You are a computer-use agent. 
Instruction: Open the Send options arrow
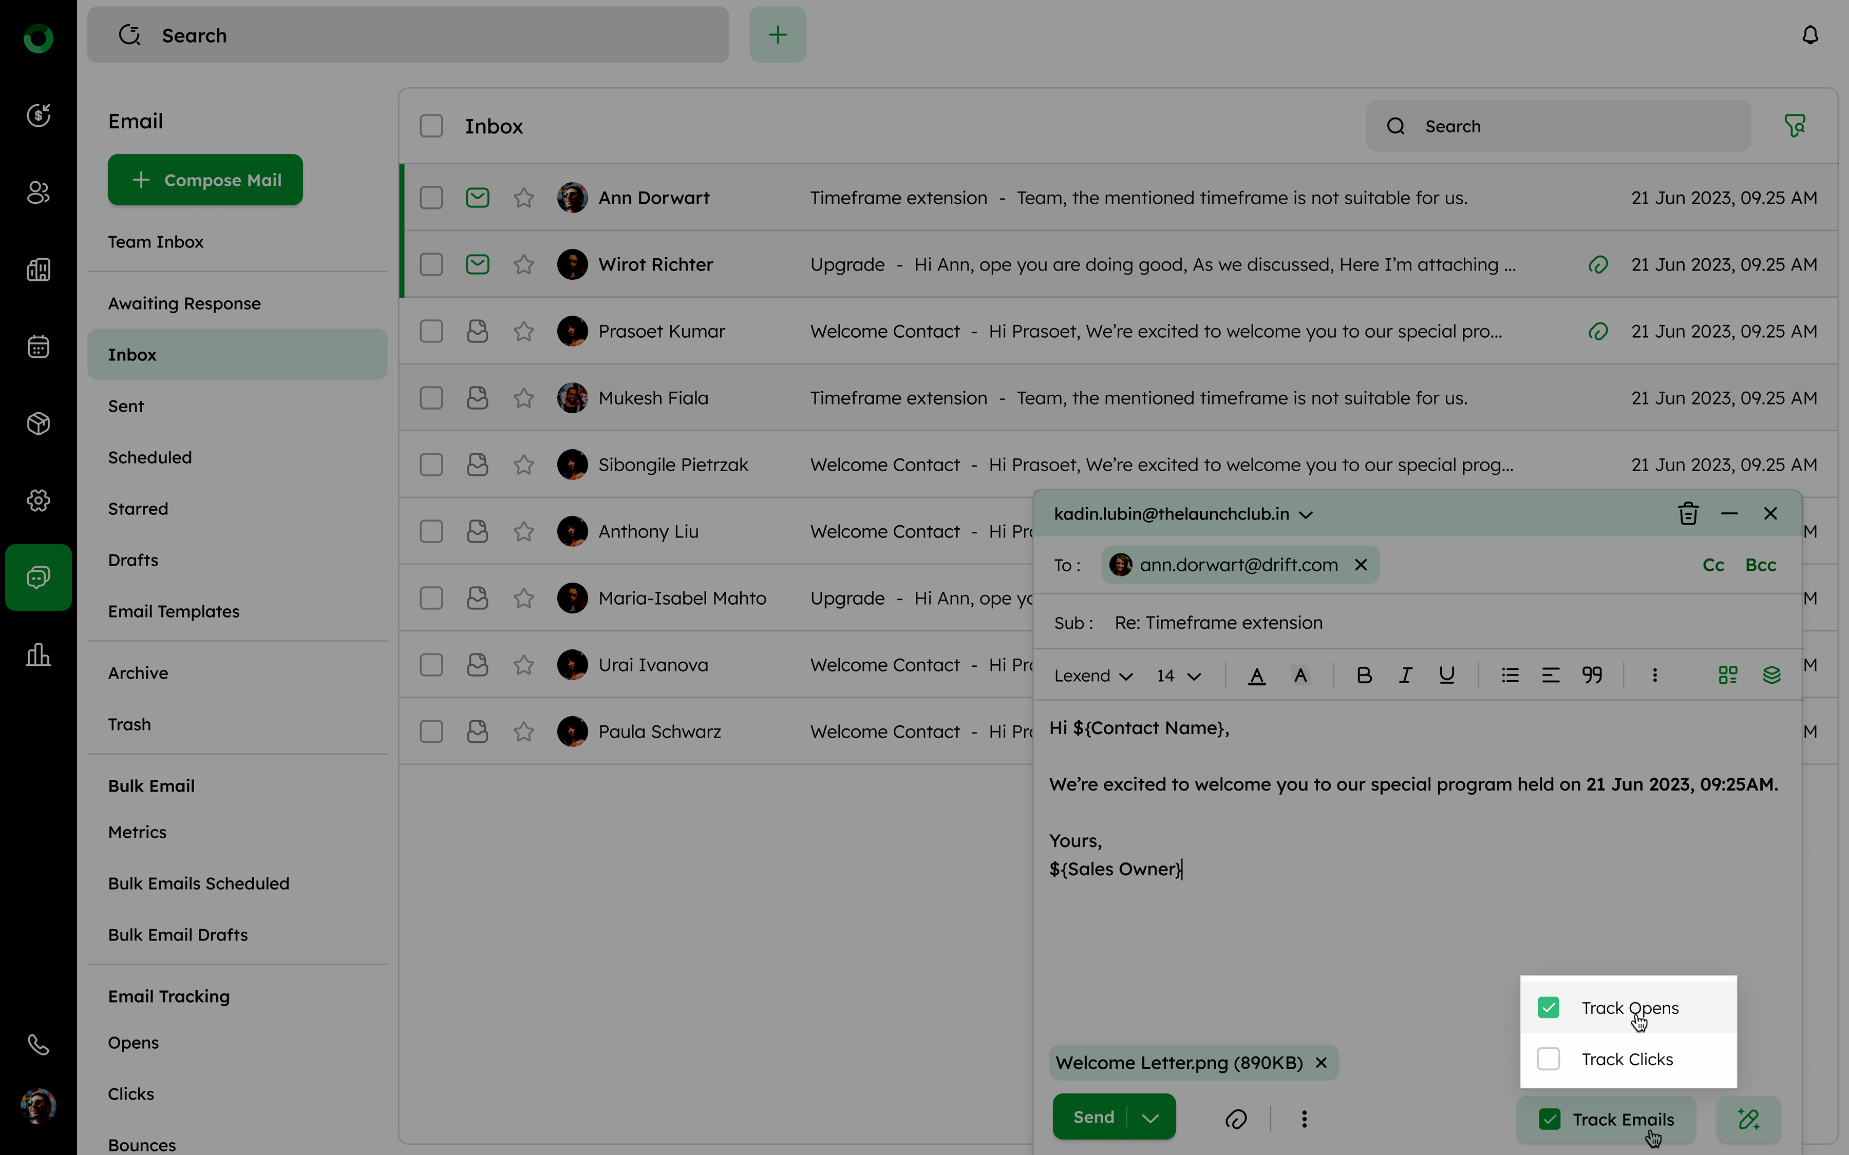point(1150,1118)
